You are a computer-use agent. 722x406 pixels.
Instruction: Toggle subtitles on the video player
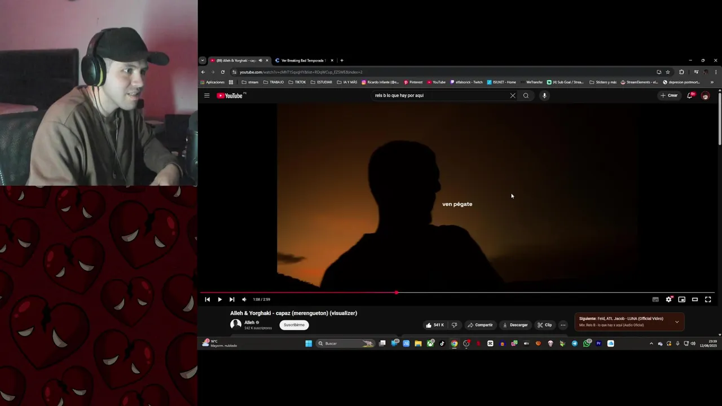(x=655, y=299)
